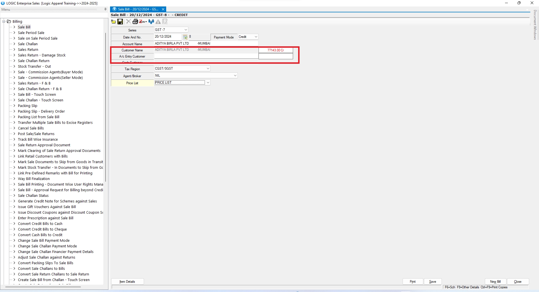This screenshot has height=292, width=539.
Task: Close the Sale Bill document tab
Action: 163,9
